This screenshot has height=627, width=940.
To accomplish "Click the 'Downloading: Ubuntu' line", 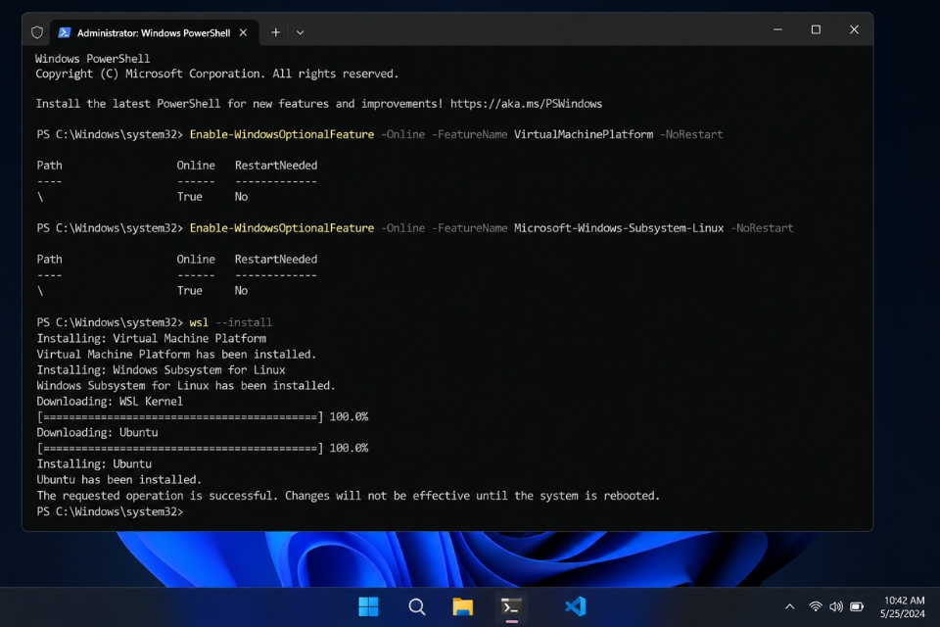I will [97, 432].
